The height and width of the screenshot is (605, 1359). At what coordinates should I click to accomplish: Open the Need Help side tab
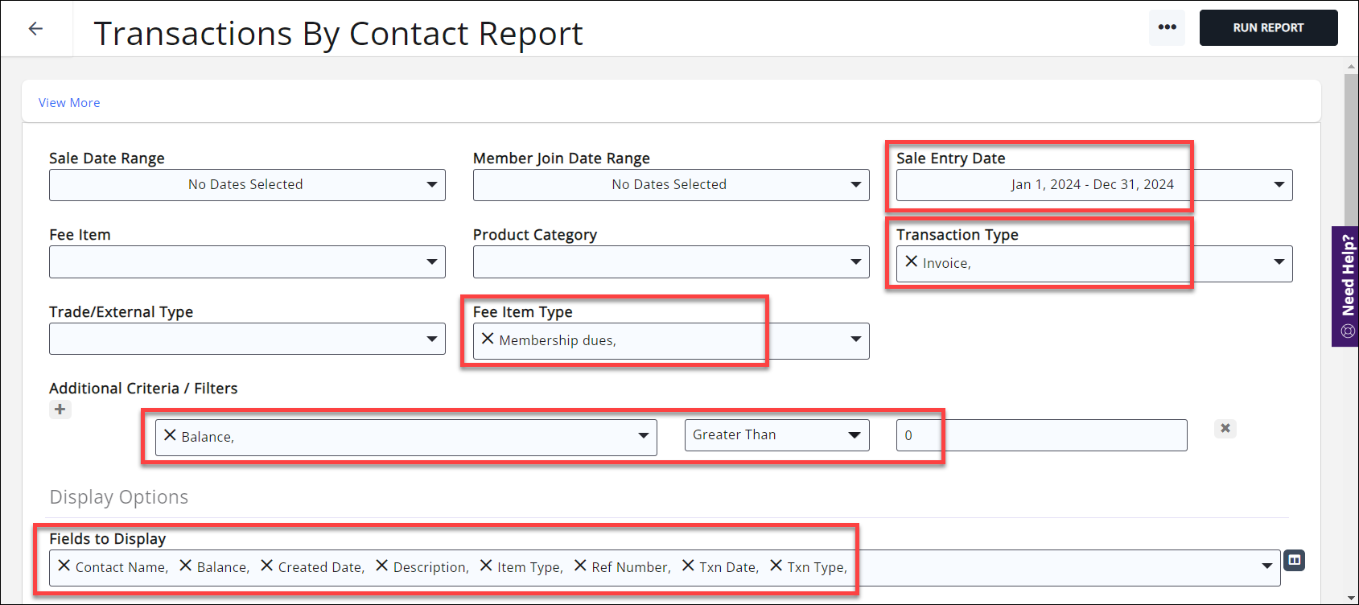(1347, 286)
